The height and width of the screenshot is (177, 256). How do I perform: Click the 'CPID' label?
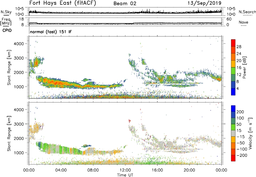(7, 30)
